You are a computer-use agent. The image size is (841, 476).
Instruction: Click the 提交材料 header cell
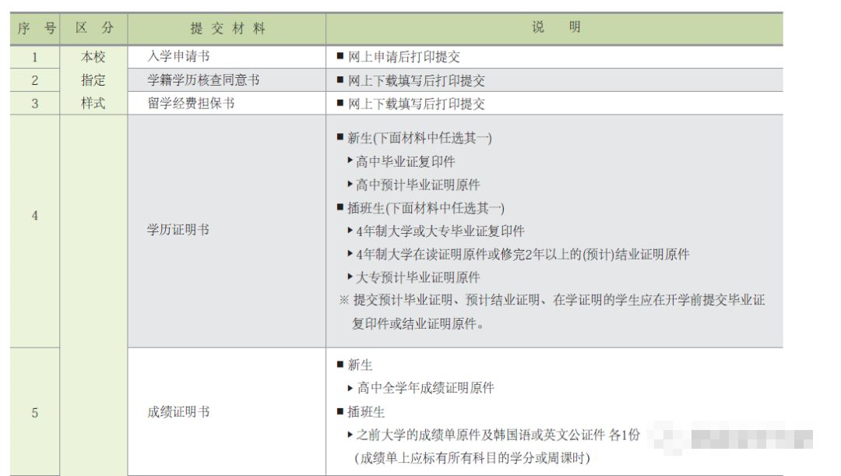pos(227,28)
